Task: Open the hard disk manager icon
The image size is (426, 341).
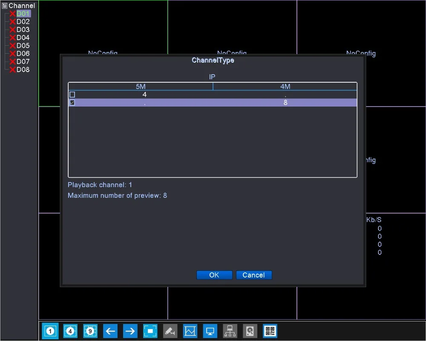Action: 250,331
